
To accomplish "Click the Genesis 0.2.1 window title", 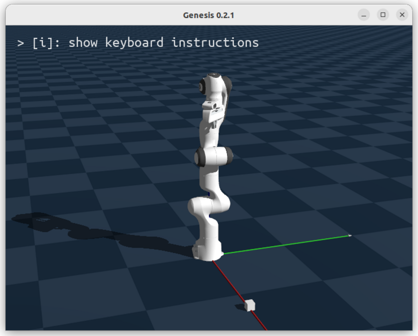I will tap(209, 15).
